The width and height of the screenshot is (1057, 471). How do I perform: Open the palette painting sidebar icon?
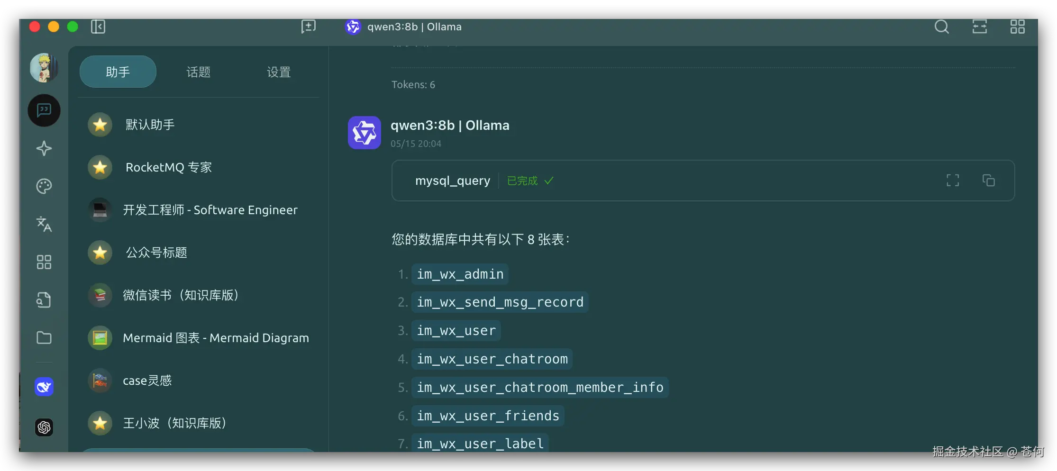(44, 186)
